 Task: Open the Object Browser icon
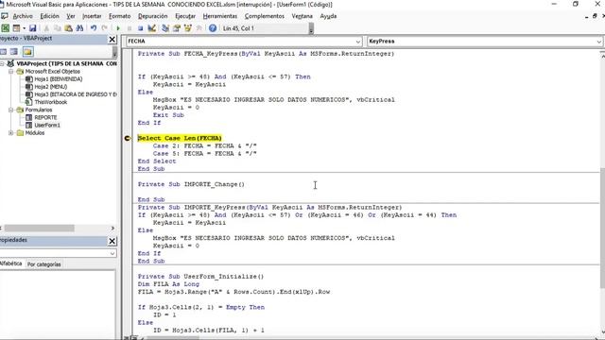click(x=188, y=28)
